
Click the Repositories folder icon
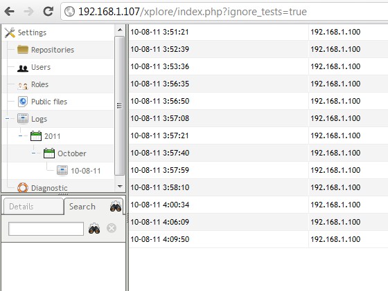(23, 50)
